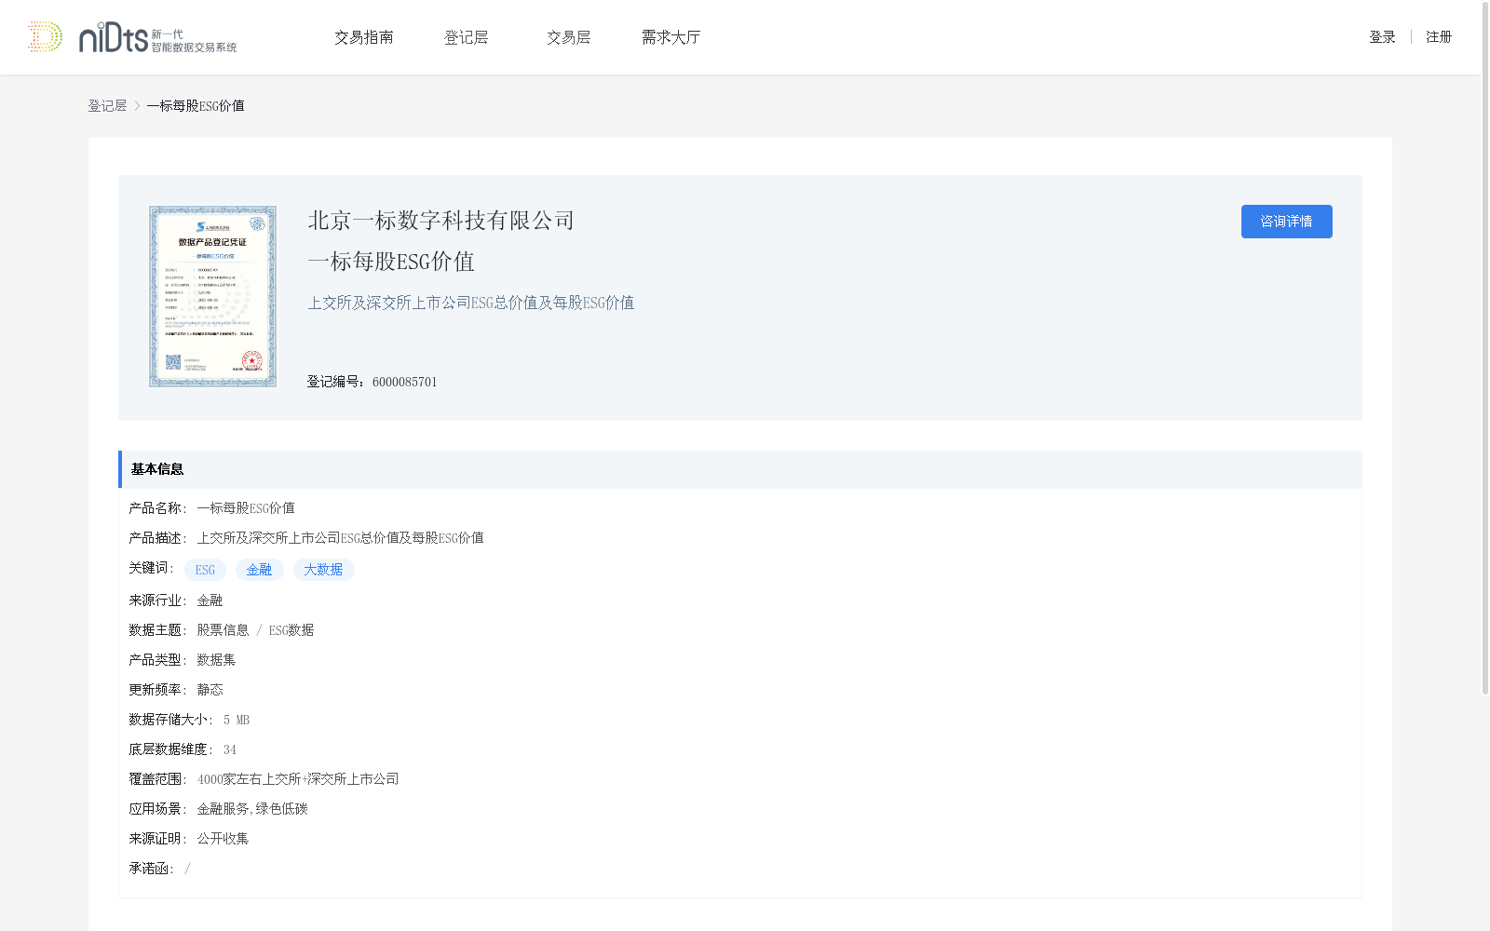Click company name 北京一标数字科技有限公司
This screenshot has width=1490, height=931.
click(441, 221)
